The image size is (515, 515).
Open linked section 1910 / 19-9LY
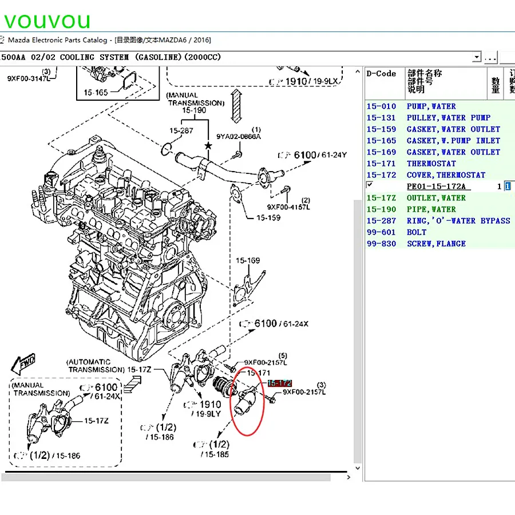tap(203, 408)
